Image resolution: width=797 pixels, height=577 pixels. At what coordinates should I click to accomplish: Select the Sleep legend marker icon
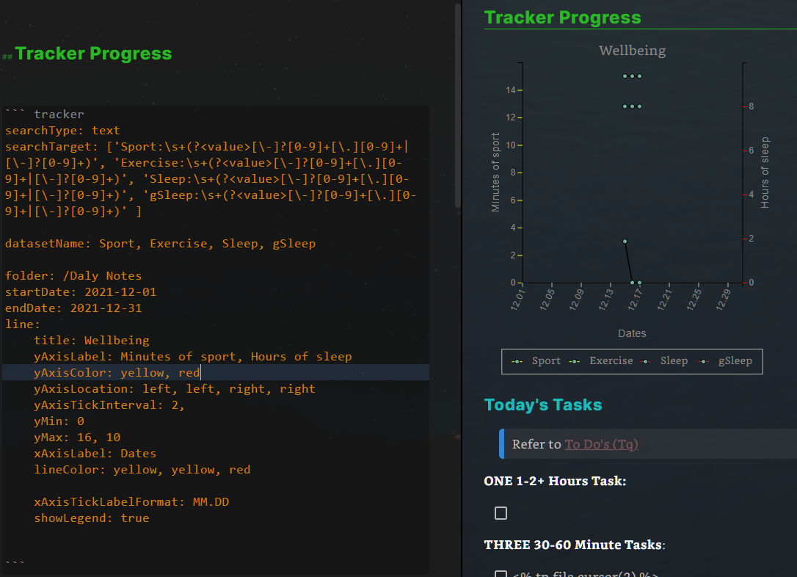tap(644, 361)
